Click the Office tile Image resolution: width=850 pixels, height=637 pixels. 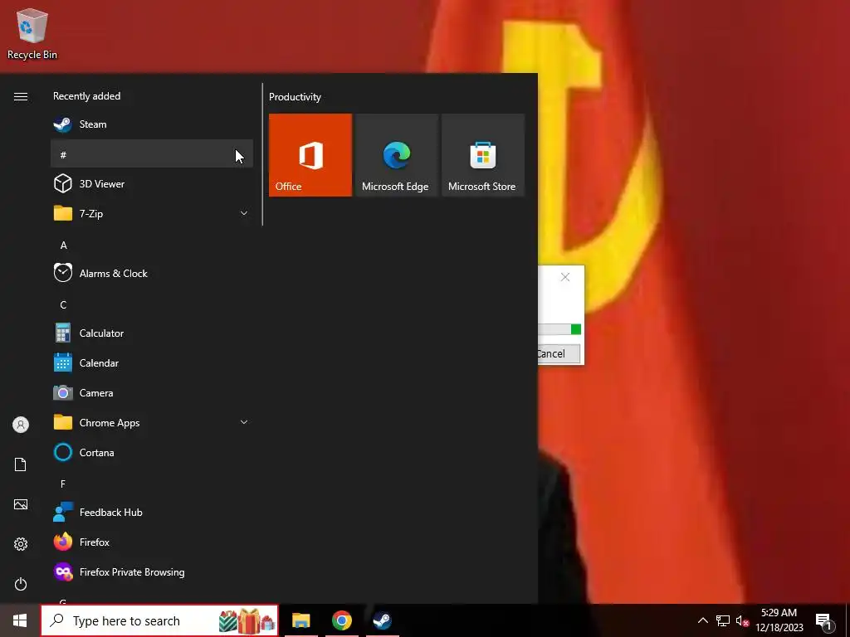(x=310, y=155)
